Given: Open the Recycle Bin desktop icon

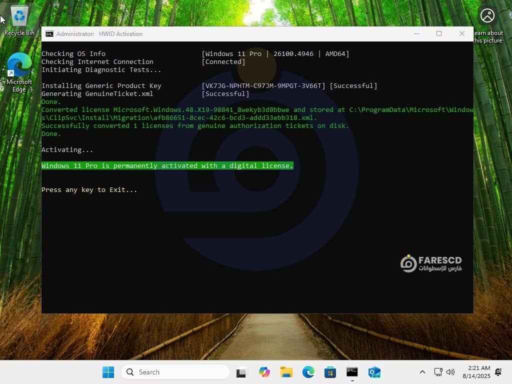Looking at the screenshot, I should pos(19,20).
